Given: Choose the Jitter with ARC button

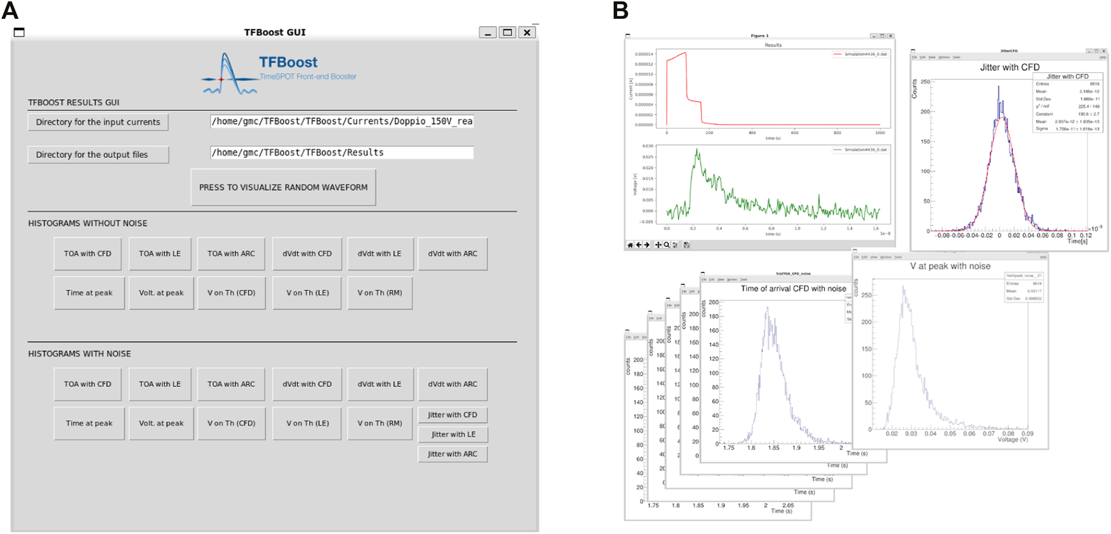Looking at the screenshot, I should (x=452, y=454).
